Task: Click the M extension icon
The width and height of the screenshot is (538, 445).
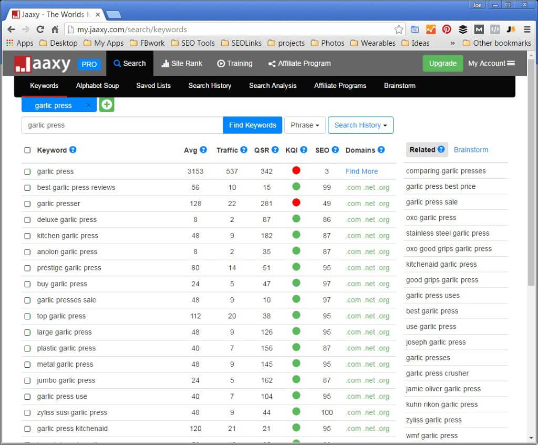Action: (479, 29)
